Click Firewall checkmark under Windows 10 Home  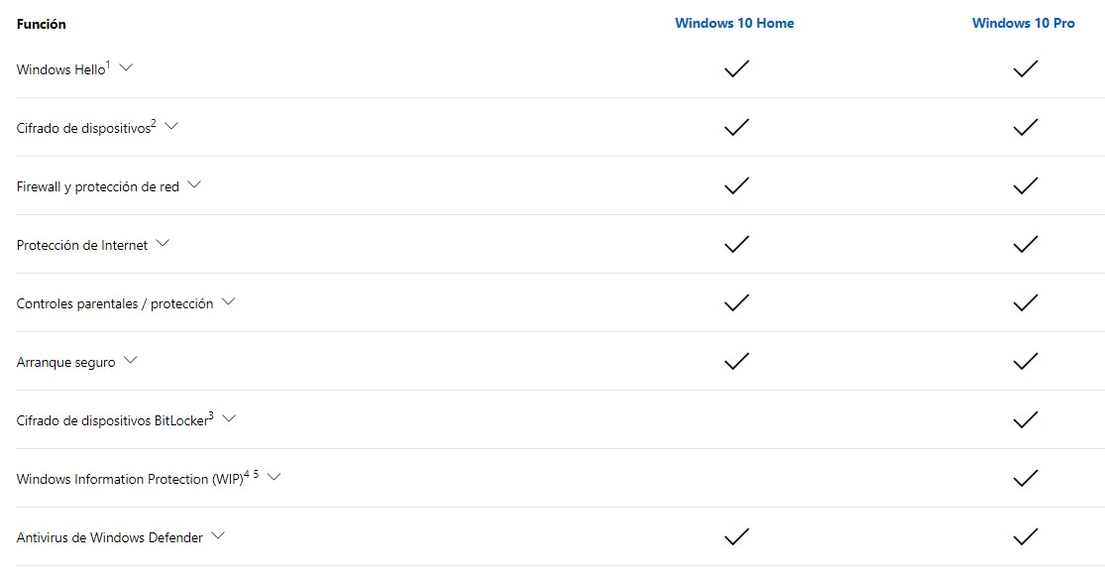(736, 185)
